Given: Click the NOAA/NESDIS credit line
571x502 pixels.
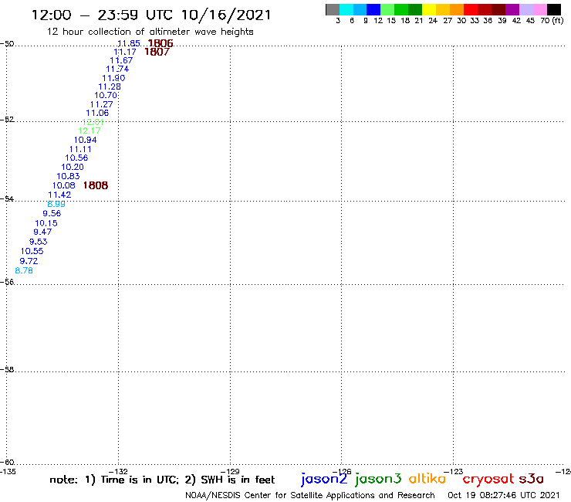Looking at the screenshot, I should point(310,496).
